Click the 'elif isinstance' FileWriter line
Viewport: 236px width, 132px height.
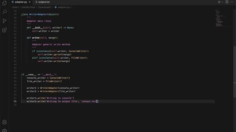[60, 58]
